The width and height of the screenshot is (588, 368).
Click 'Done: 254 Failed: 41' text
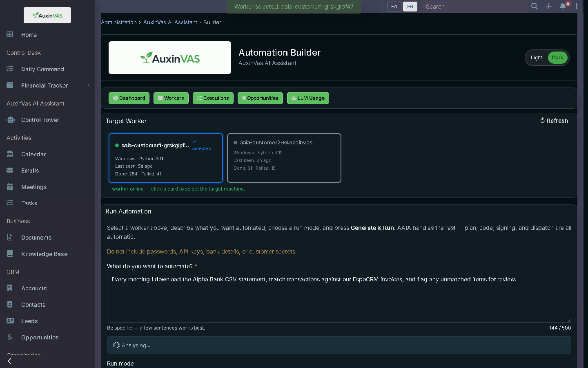138,174
